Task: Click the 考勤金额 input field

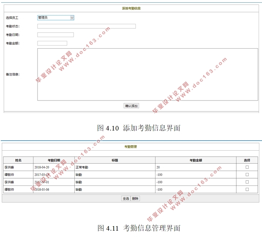Action: tap(52, 43)
